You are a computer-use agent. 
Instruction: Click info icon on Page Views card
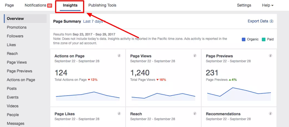pos(195,56)
